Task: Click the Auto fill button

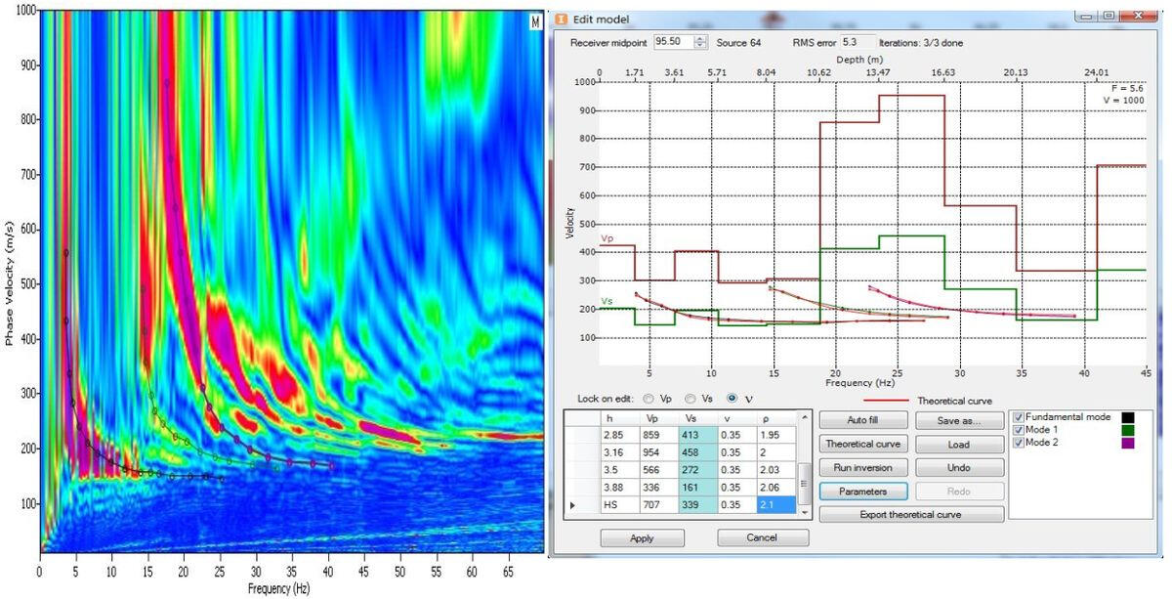Action: tap(862, 420)
